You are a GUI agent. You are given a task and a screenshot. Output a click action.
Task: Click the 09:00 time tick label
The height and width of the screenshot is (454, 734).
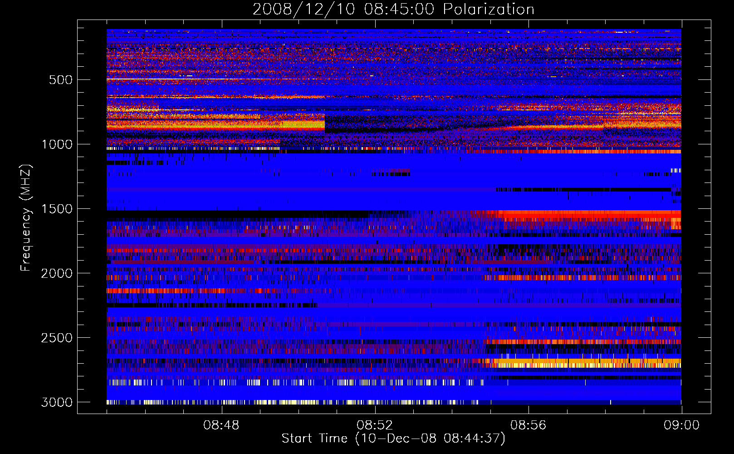coord(681,425)
